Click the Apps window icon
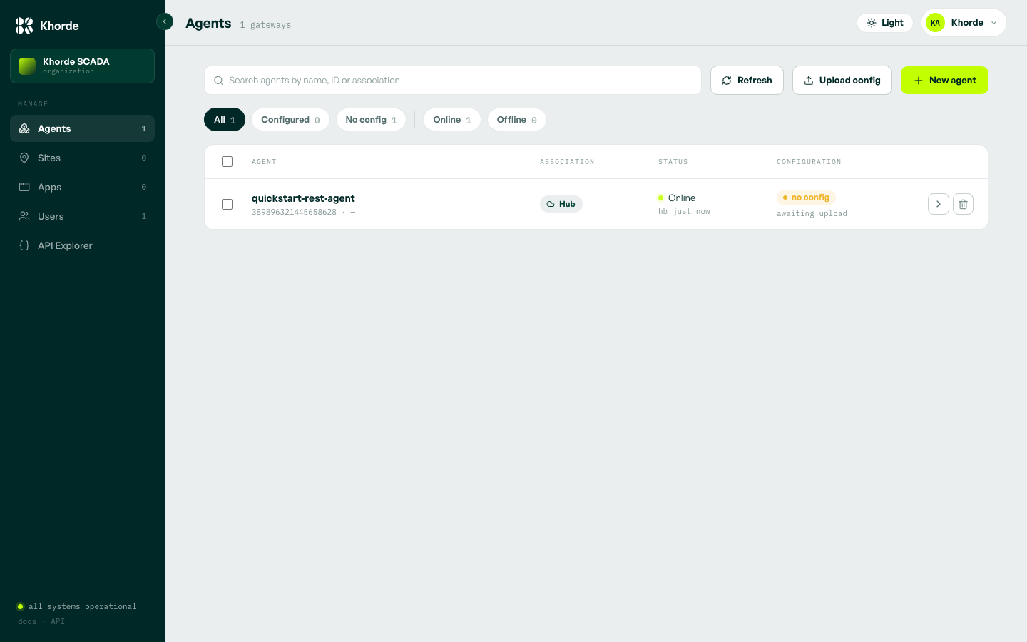Viewport: 1027px width, 642px height. pos(24,187)
